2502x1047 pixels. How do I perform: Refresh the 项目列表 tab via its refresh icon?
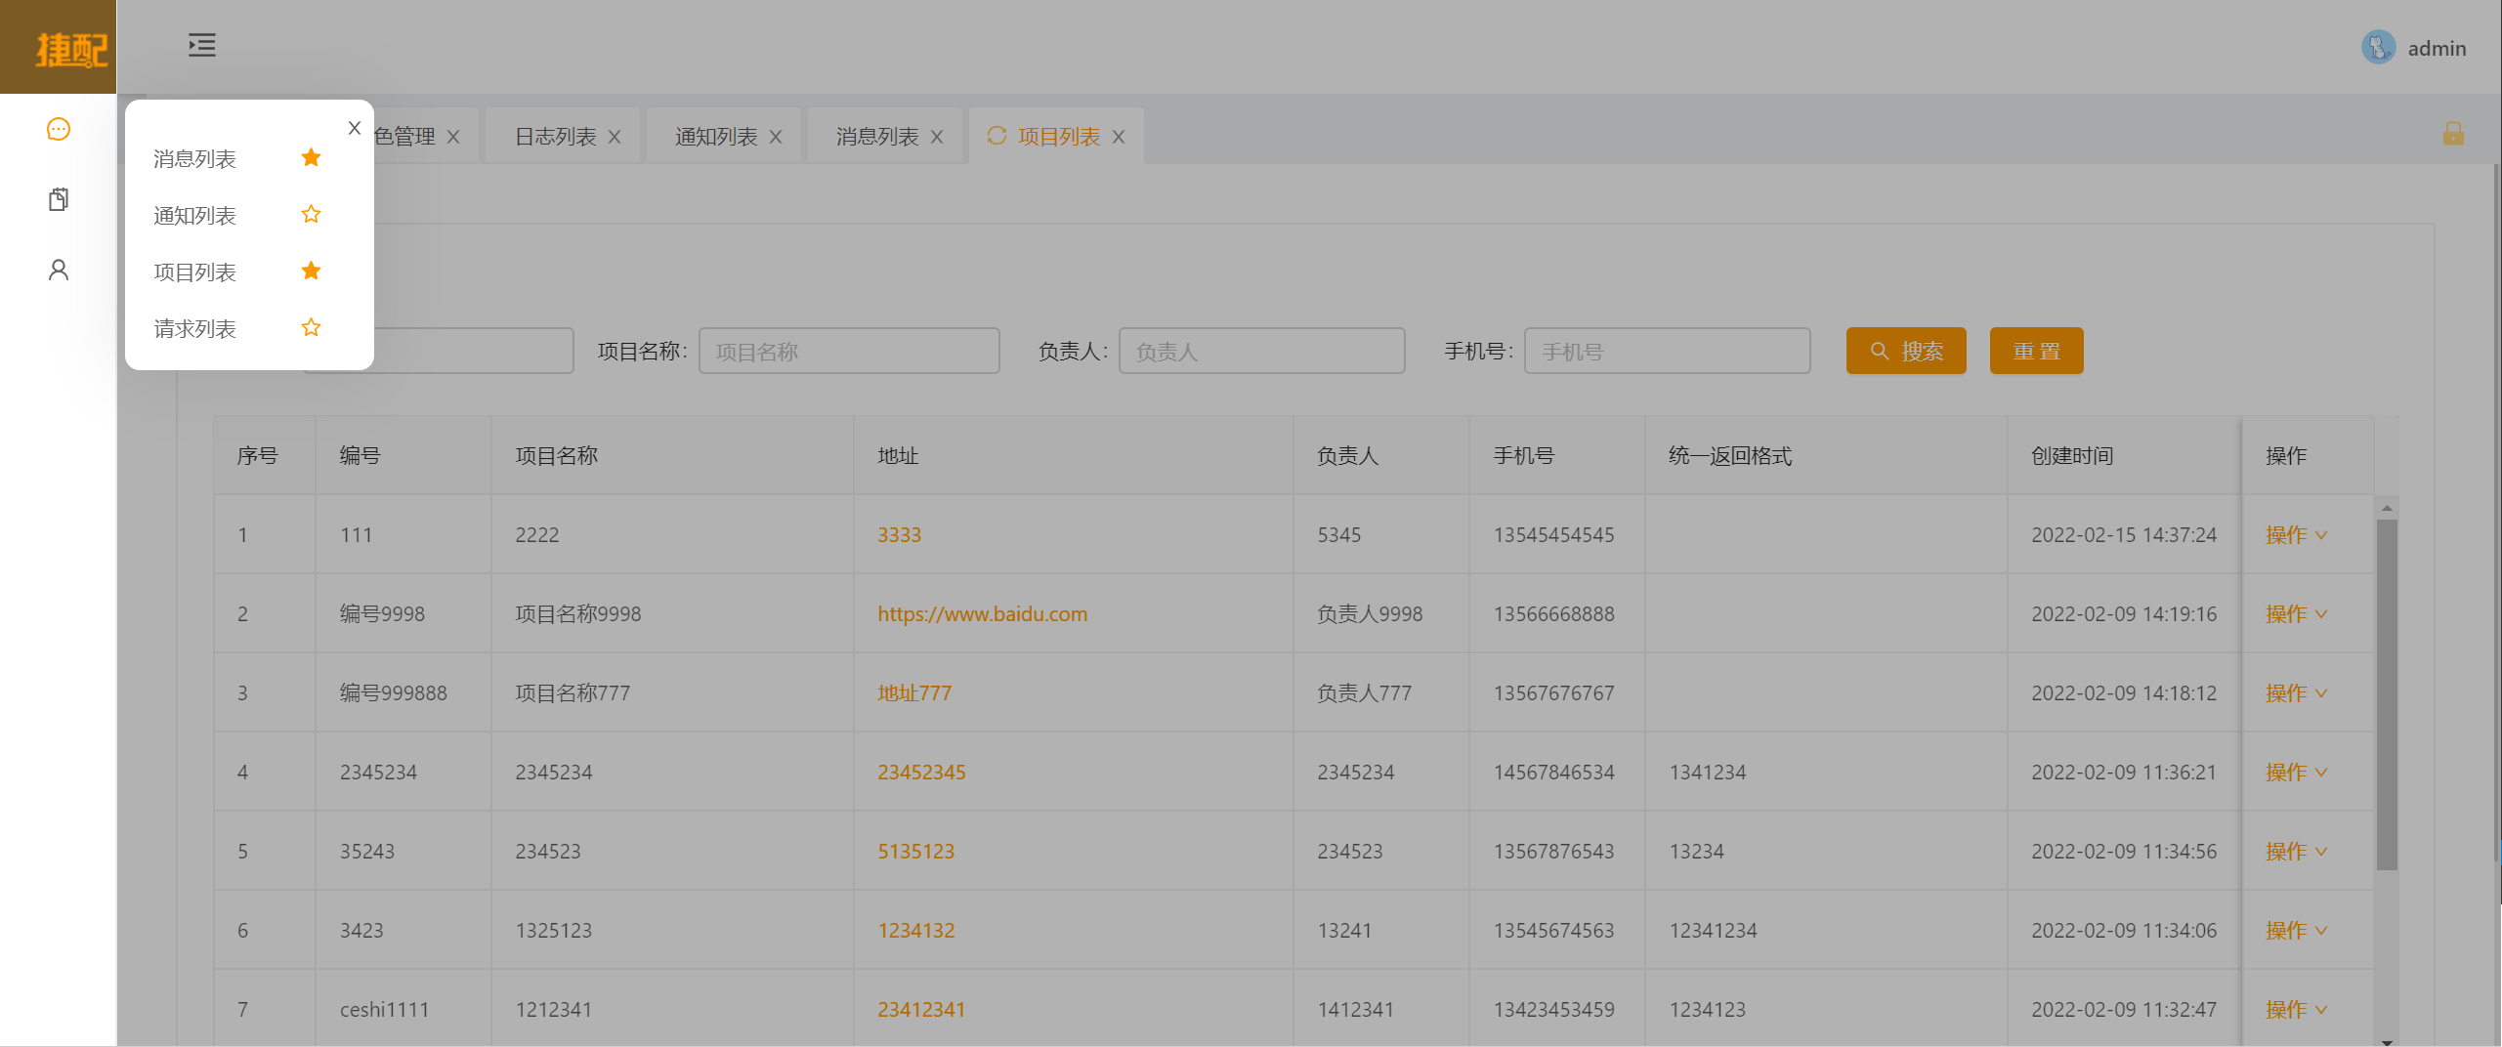[x=996, y=136]
